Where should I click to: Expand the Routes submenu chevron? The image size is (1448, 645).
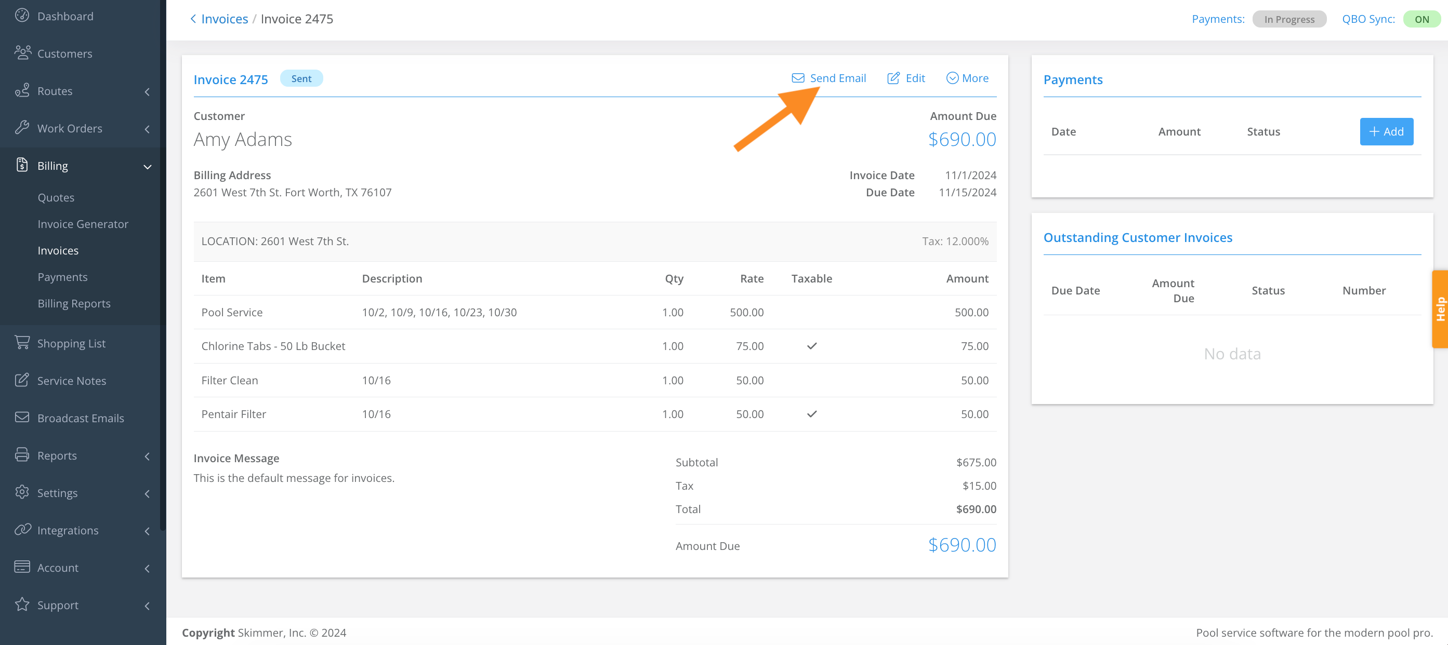tap(147, 91)
